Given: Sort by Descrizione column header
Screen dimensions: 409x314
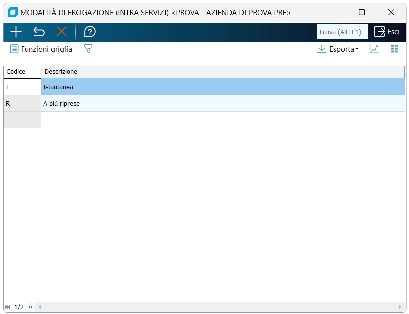Looking at the screenshot, I should tap(223, 72).
